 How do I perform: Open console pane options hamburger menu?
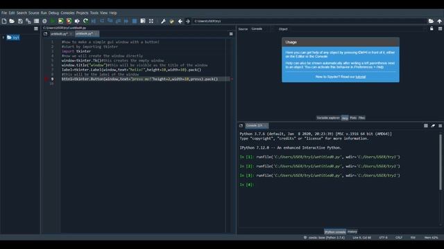(x=440, y=126)
